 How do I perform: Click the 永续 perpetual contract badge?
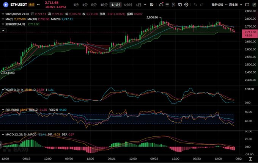[x=31, y=5]
